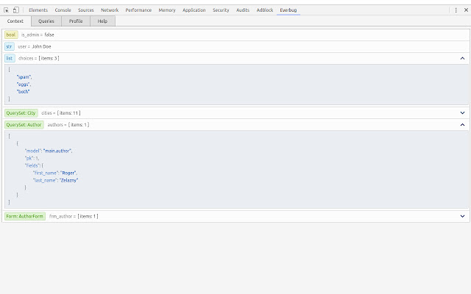Click the QuerySet: City badge
This screenshot has width=471, height=294.
click(x=21, y=113)
